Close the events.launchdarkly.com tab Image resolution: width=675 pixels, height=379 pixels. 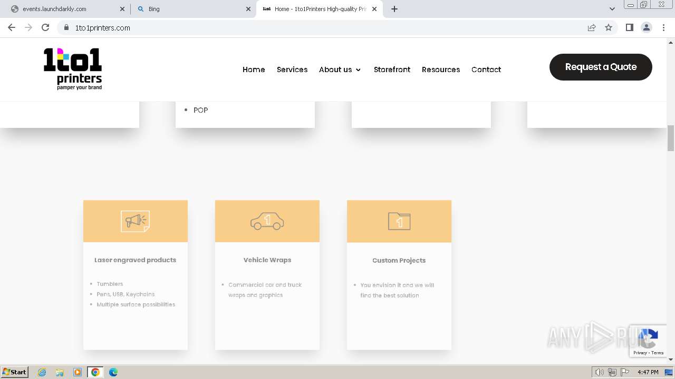[x=122, y=9]
